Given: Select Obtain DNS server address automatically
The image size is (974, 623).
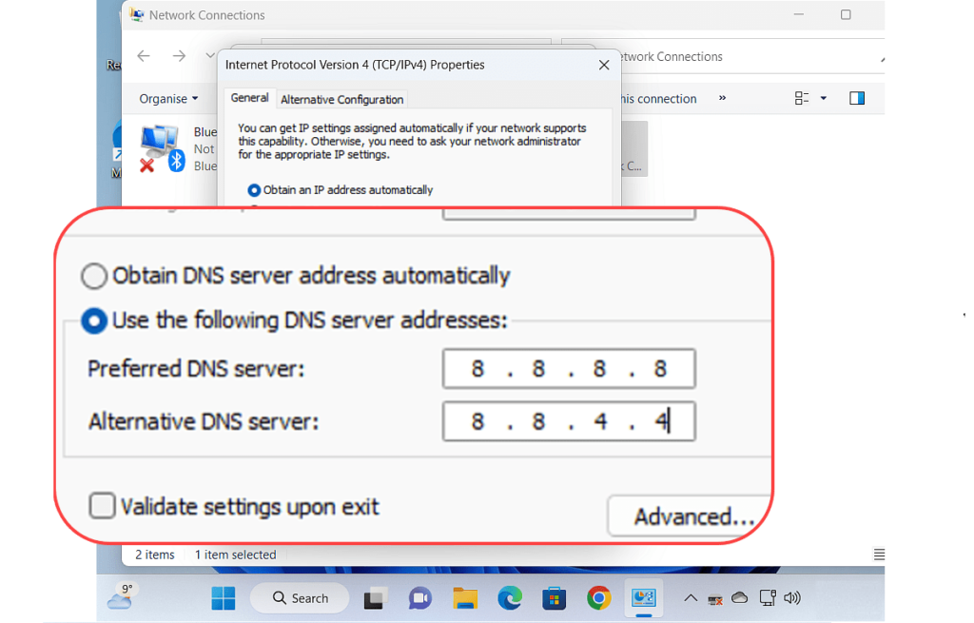Looking at the screenshot, I should [x=94, y=276].
